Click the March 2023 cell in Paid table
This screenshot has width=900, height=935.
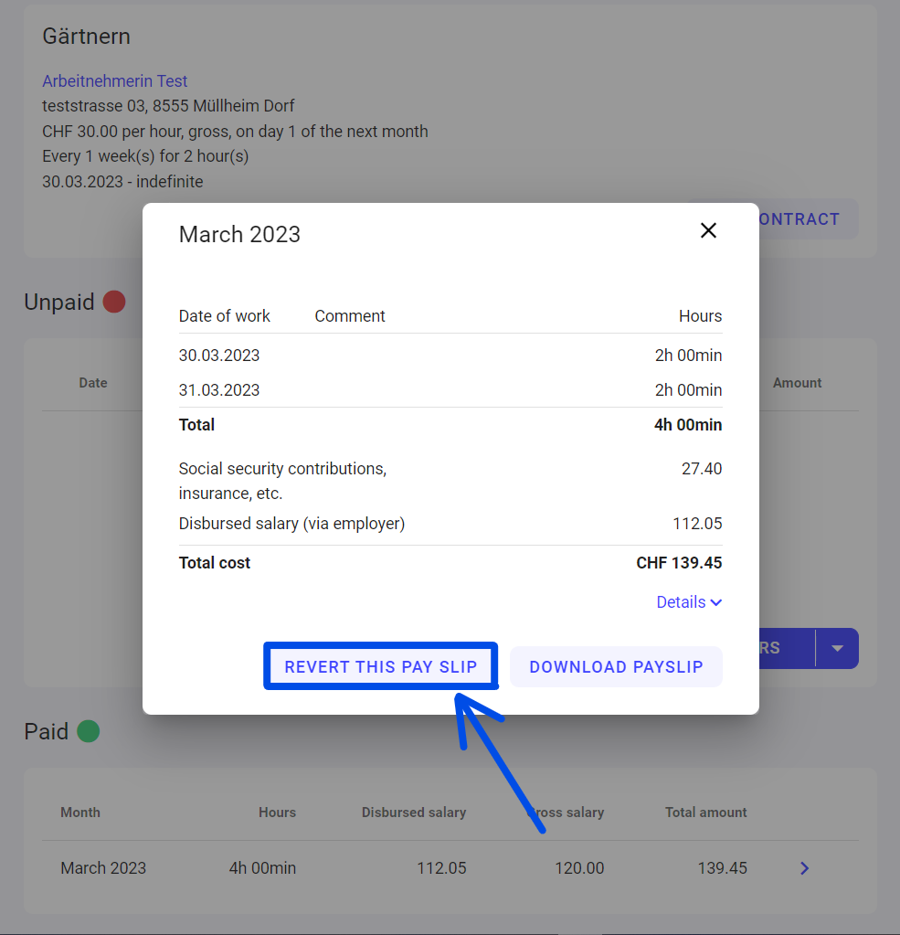103,868
